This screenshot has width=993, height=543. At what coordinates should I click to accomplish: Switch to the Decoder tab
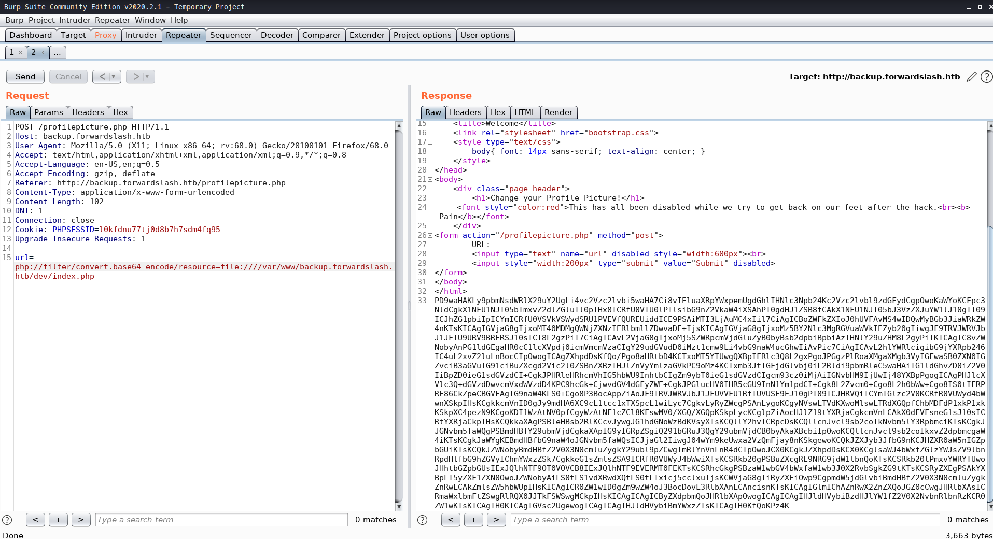(277, 35)
